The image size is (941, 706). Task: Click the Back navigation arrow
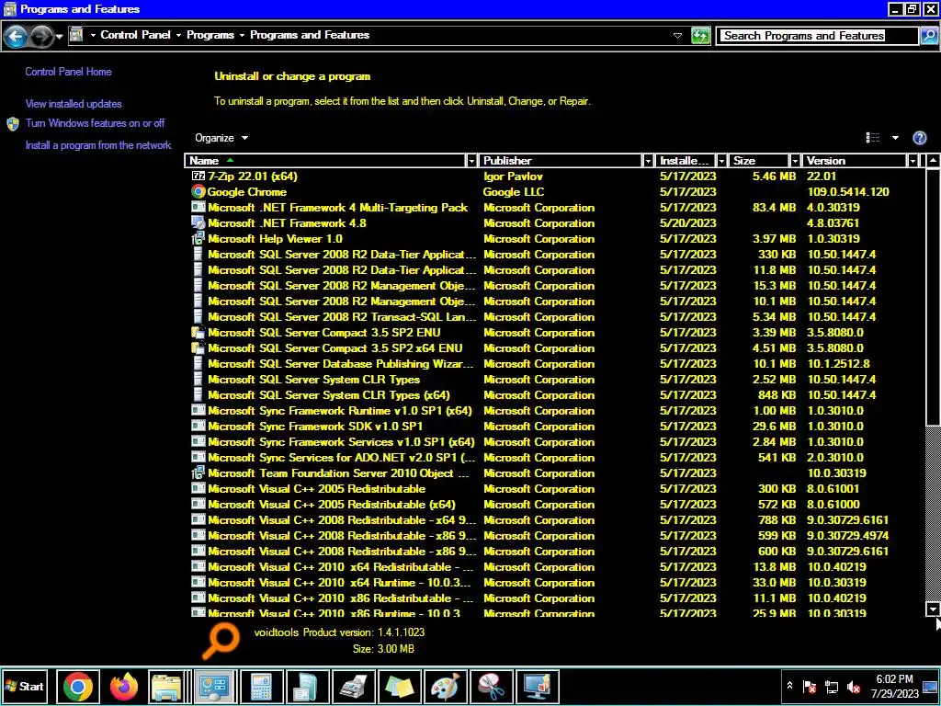[17, 36]
